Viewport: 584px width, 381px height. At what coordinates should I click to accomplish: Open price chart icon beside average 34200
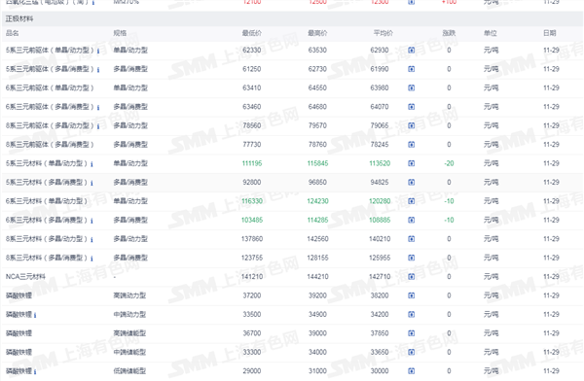(411, 314)
